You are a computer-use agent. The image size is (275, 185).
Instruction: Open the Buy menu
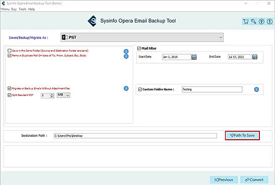point(14,9)
